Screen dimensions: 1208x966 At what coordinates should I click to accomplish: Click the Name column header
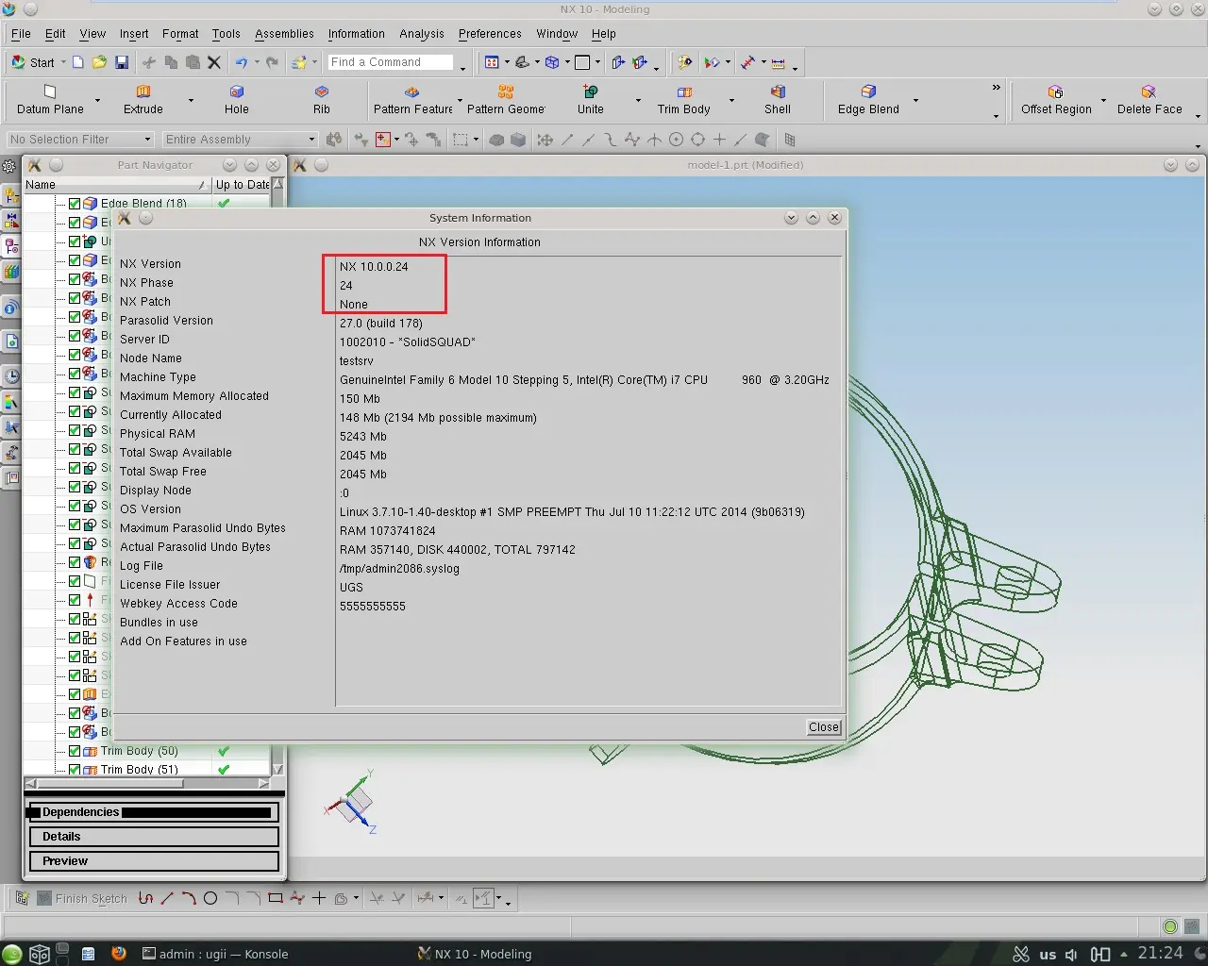pos(116,185)
